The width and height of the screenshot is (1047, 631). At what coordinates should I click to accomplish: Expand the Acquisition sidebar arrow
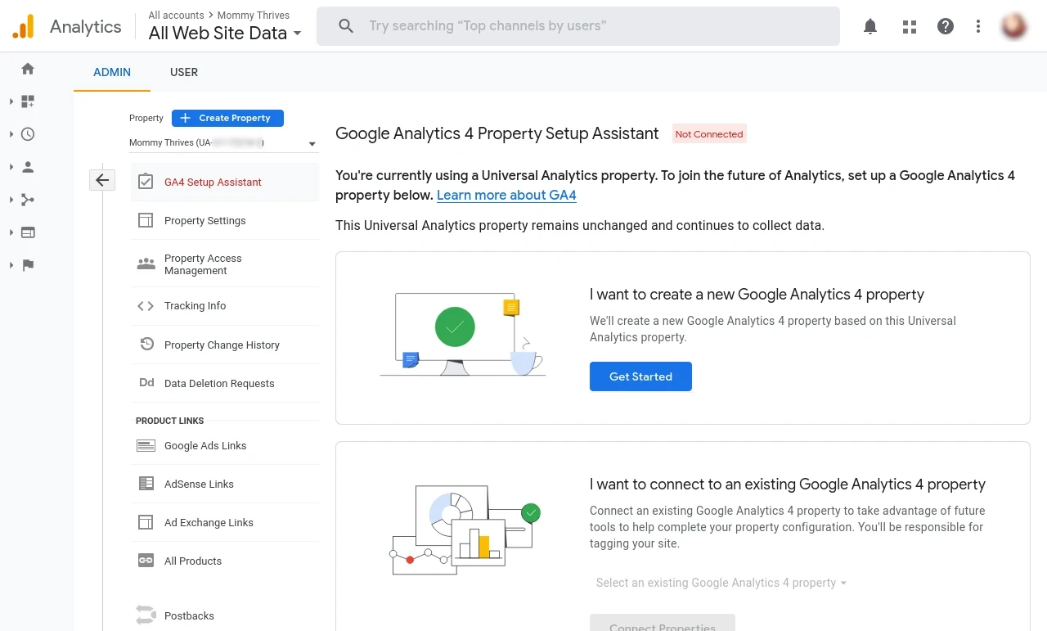(11, 200)
